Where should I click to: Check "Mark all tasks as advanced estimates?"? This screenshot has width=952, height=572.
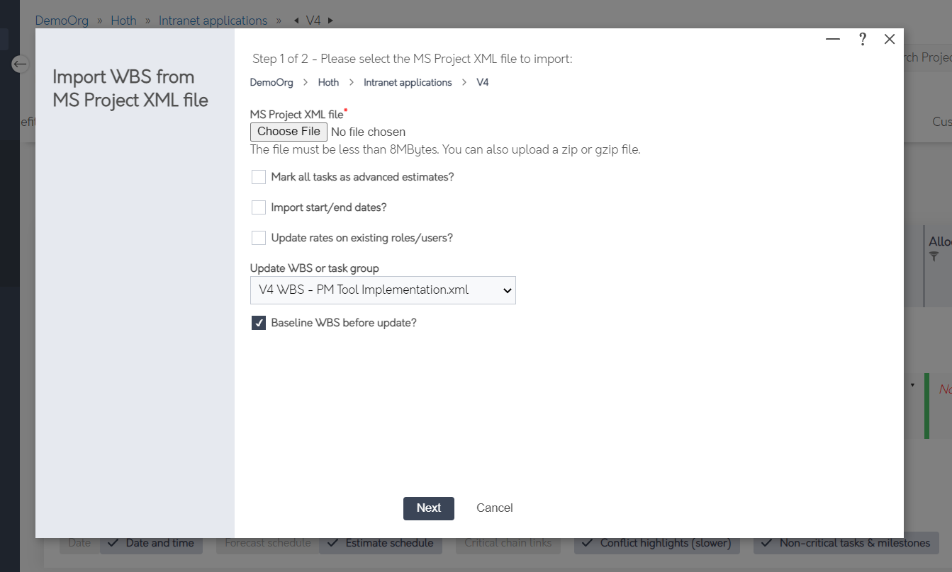[258, 176]
